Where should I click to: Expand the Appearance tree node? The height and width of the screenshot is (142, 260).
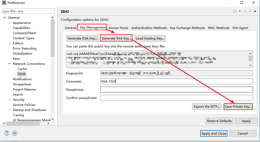coord(10,23)
